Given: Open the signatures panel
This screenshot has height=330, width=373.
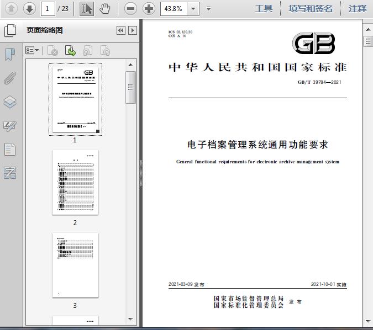Looking at the screenshot, I should click(10, 126).
